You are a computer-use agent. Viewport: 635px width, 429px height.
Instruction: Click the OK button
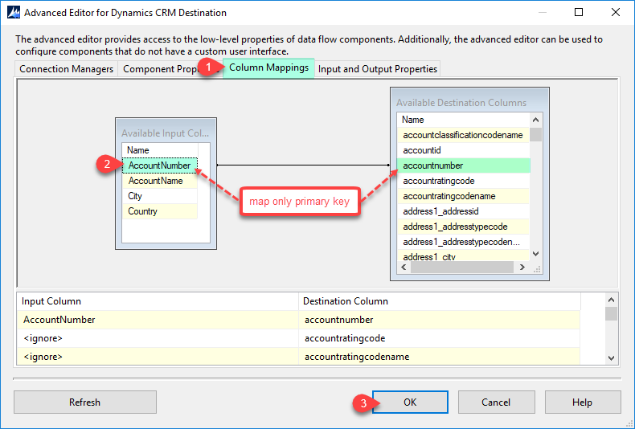coord(410,402)
